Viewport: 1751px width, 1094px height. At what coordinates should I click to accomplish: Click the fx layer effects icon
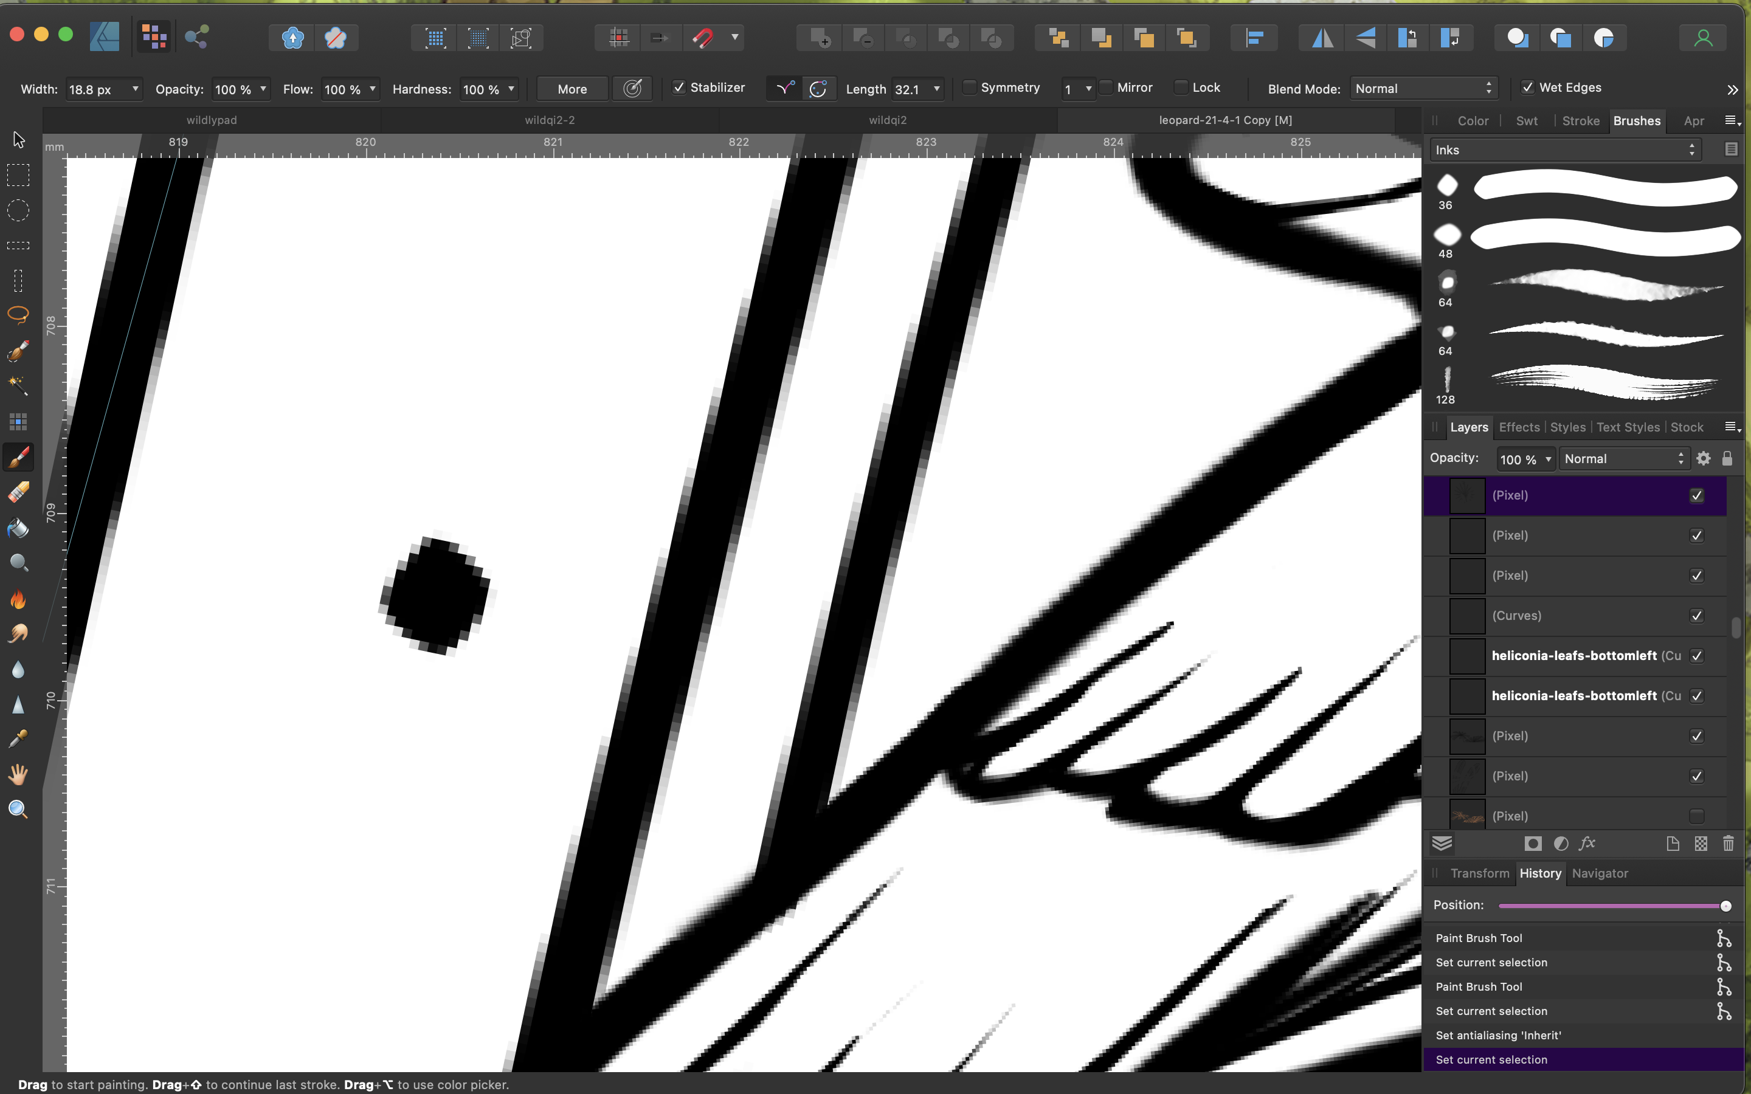click(x=1587, y=844)
